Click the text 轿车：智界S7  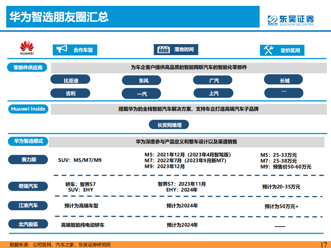(x=80, y=184)
